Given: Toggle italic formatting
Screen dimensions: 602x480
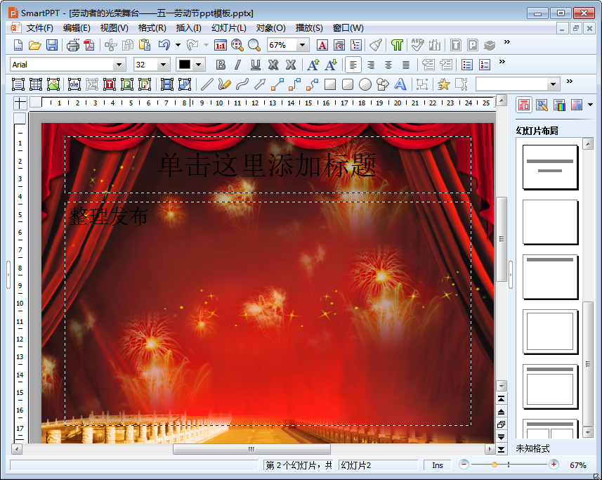Looking at the screenshot, I should [237, 65].
